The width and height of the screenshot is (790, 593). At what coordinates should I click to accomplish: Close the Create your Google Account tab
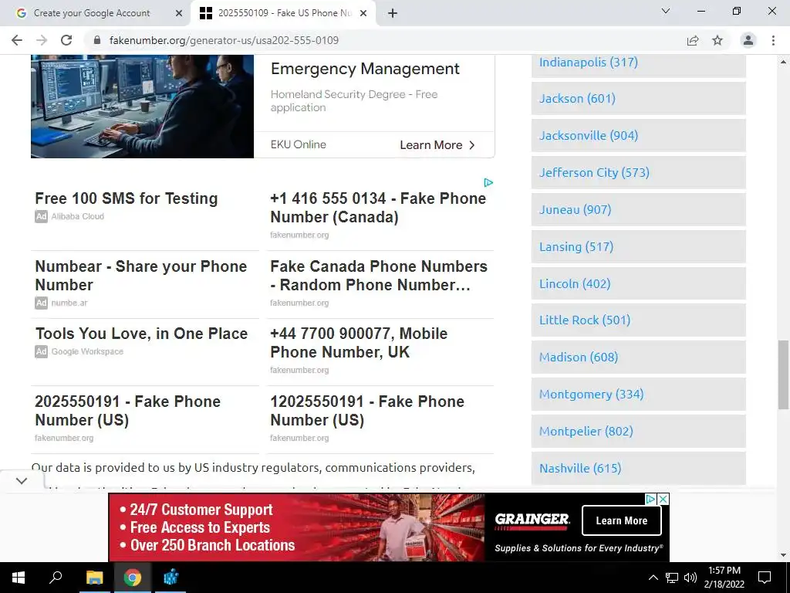coord(179,13)
